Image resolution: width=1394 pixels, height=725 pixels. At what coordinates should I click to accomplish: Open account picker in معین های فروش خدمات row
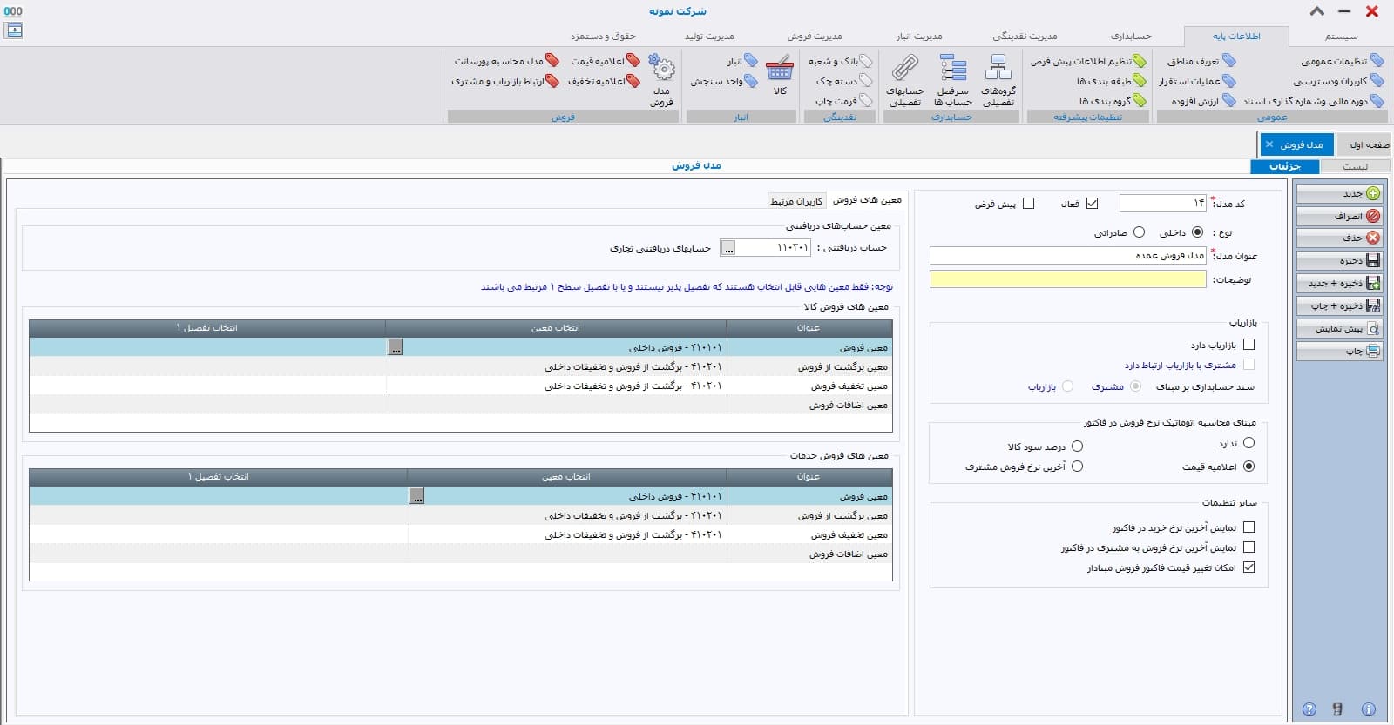[417, 496]
